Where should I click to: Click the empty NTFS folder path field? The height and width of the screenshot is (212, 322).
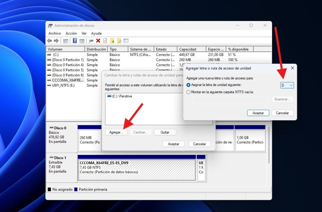pyautogui.click(x=230, y=99)
